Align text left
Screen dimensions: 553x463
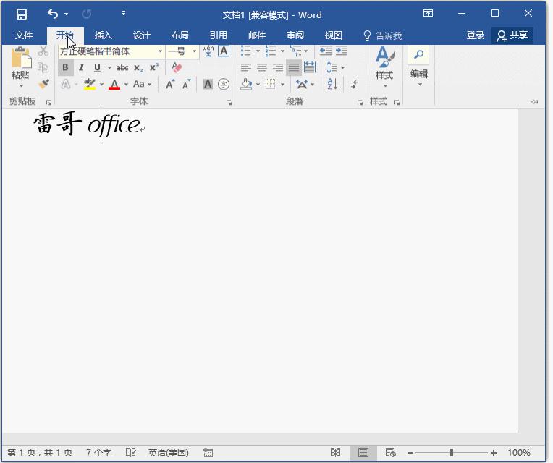coord(246,67)
